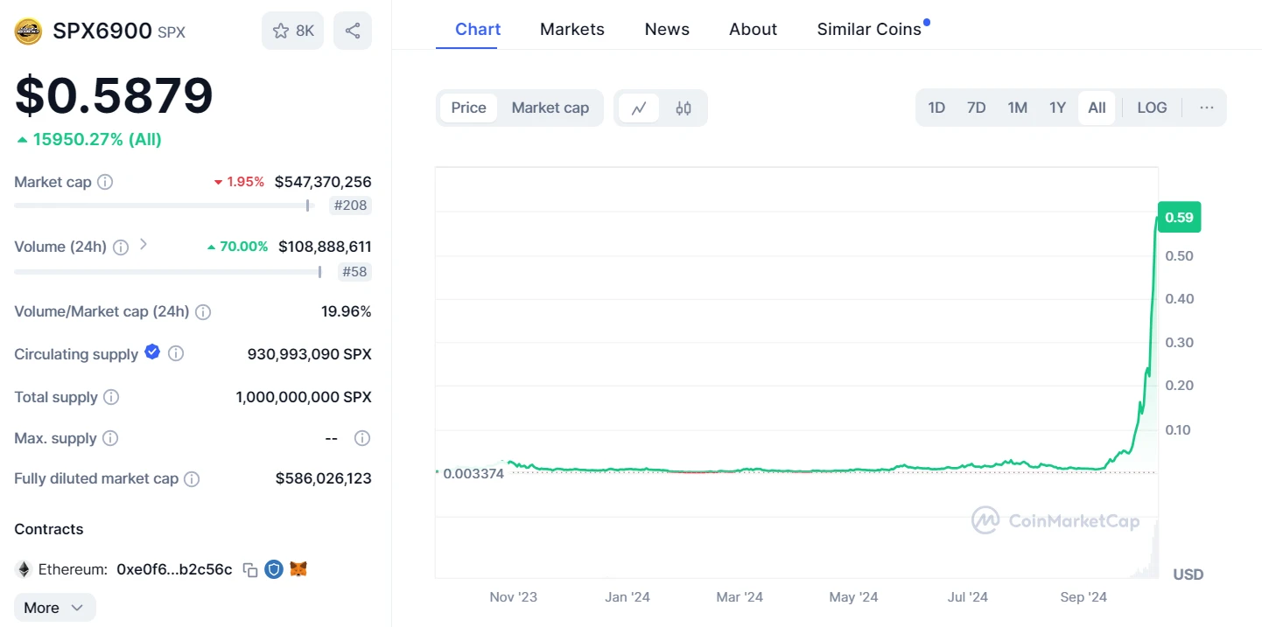Open chart more options ellipsis
This screenshot has width=1262, height=627.
(x=1207, y=108)
